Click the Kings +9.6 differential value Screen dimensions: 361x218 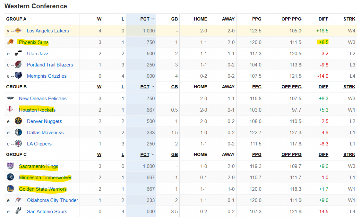(324, 166)
